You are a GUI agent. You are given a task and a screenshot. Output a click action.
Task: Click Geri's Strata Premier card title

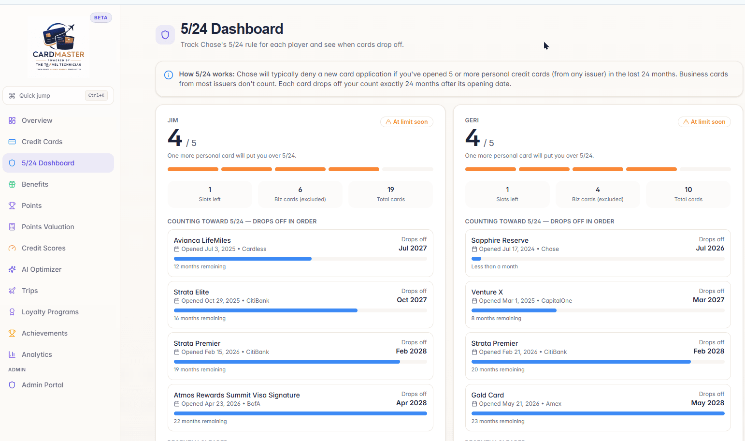[x=495, y=343]
